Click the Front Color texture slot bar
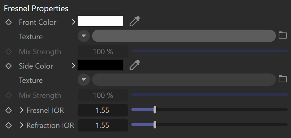The height and width of the screenshot is (138, 291). 184,36
